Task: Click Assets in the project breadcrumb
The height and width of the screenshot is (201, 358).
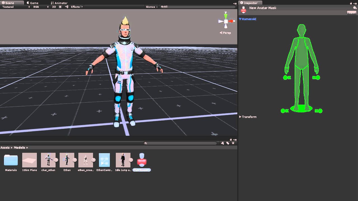Action: [5, 147]
